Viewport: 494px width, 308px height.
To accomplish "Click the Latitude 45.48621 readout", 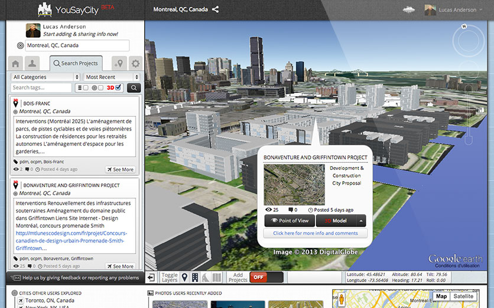I will [x=365, y=274].
